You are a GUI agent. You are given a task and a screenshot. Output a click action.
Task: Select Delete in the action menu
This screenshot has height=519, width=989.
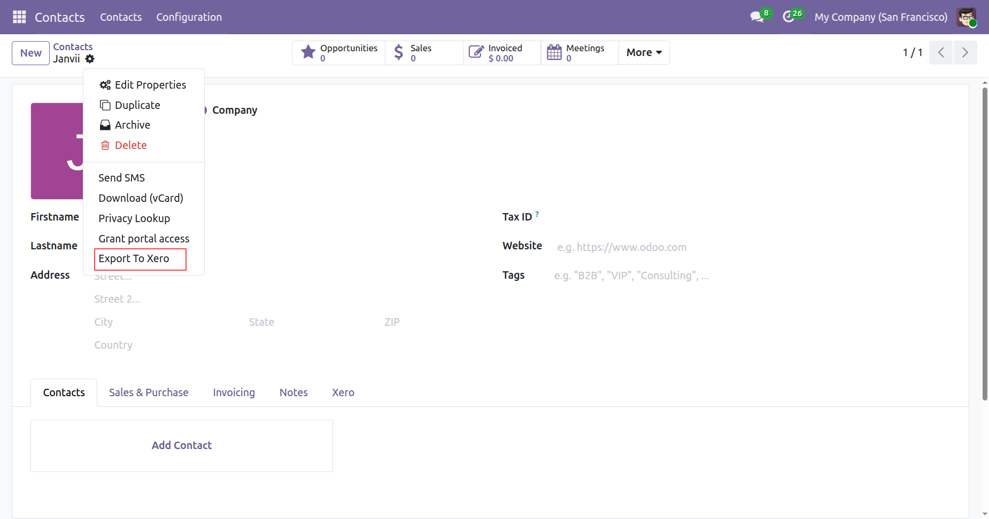pyautogui.click(x=144, y=145)
